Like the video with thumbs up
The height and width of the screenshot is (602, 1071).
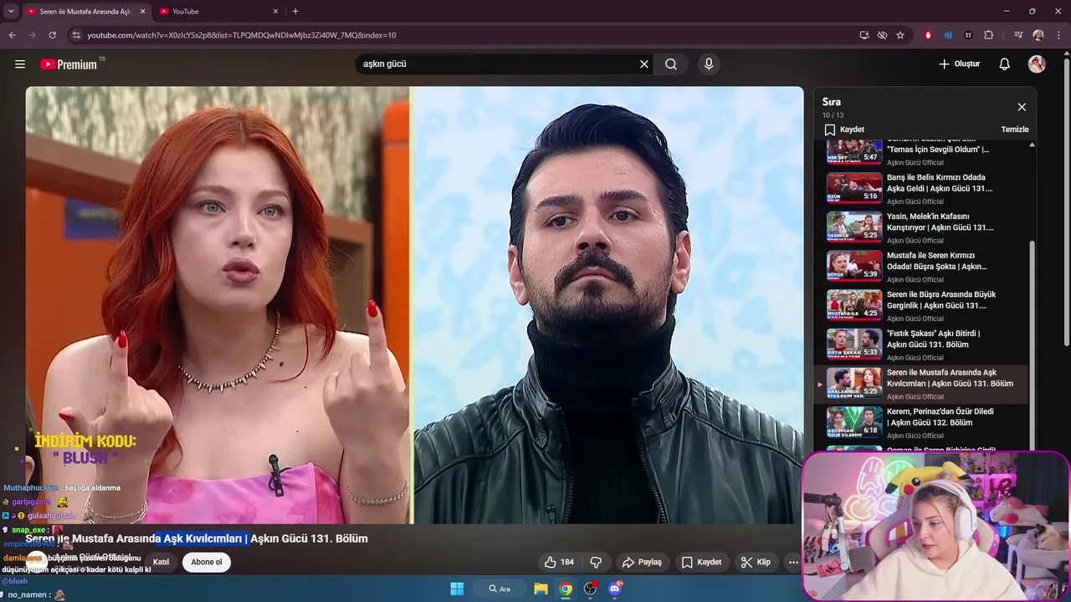(x=559, y=563)
